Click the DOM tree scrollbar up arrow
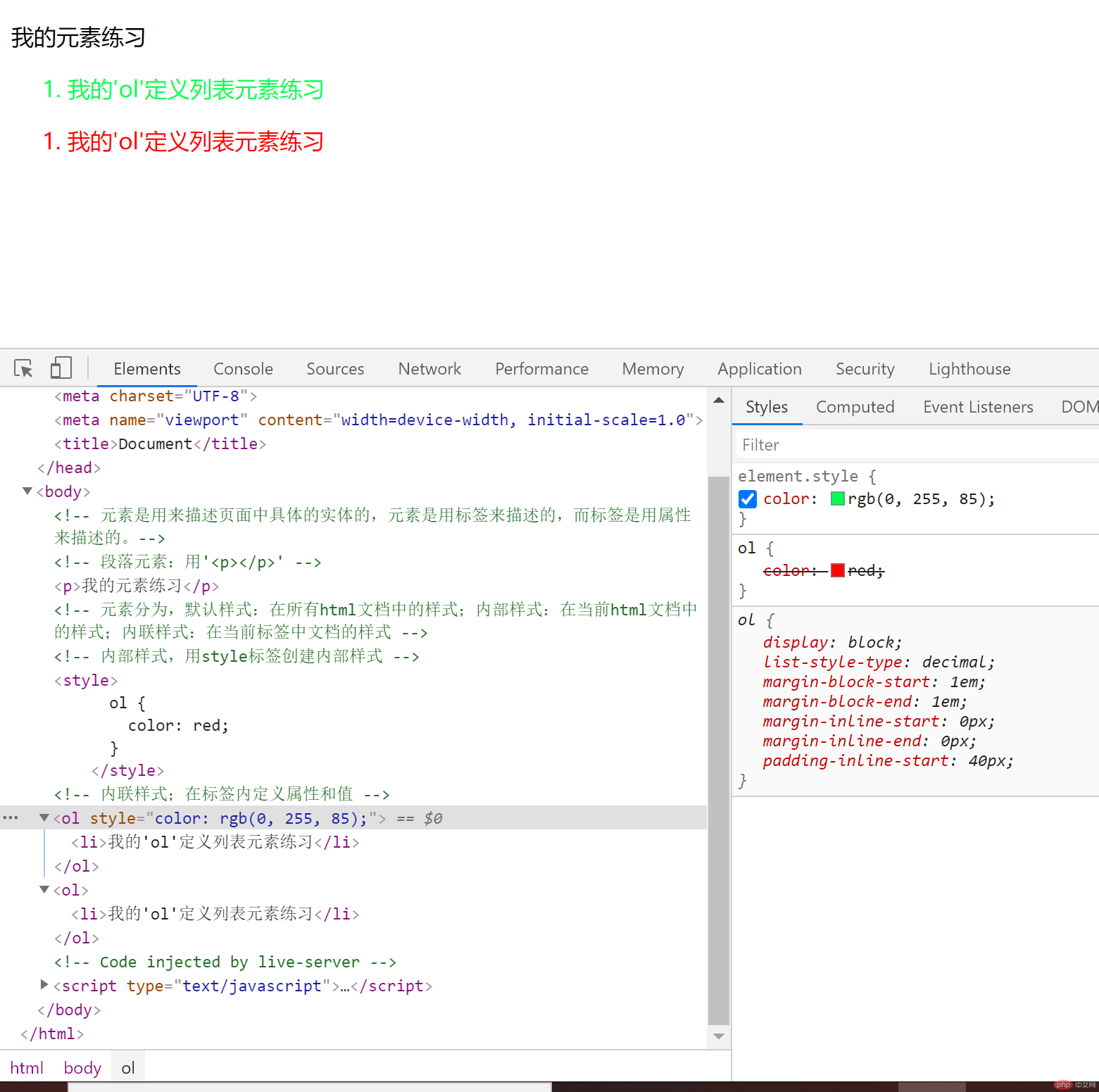Viewport: 1099px width, 1092px height. click(719, 400)
